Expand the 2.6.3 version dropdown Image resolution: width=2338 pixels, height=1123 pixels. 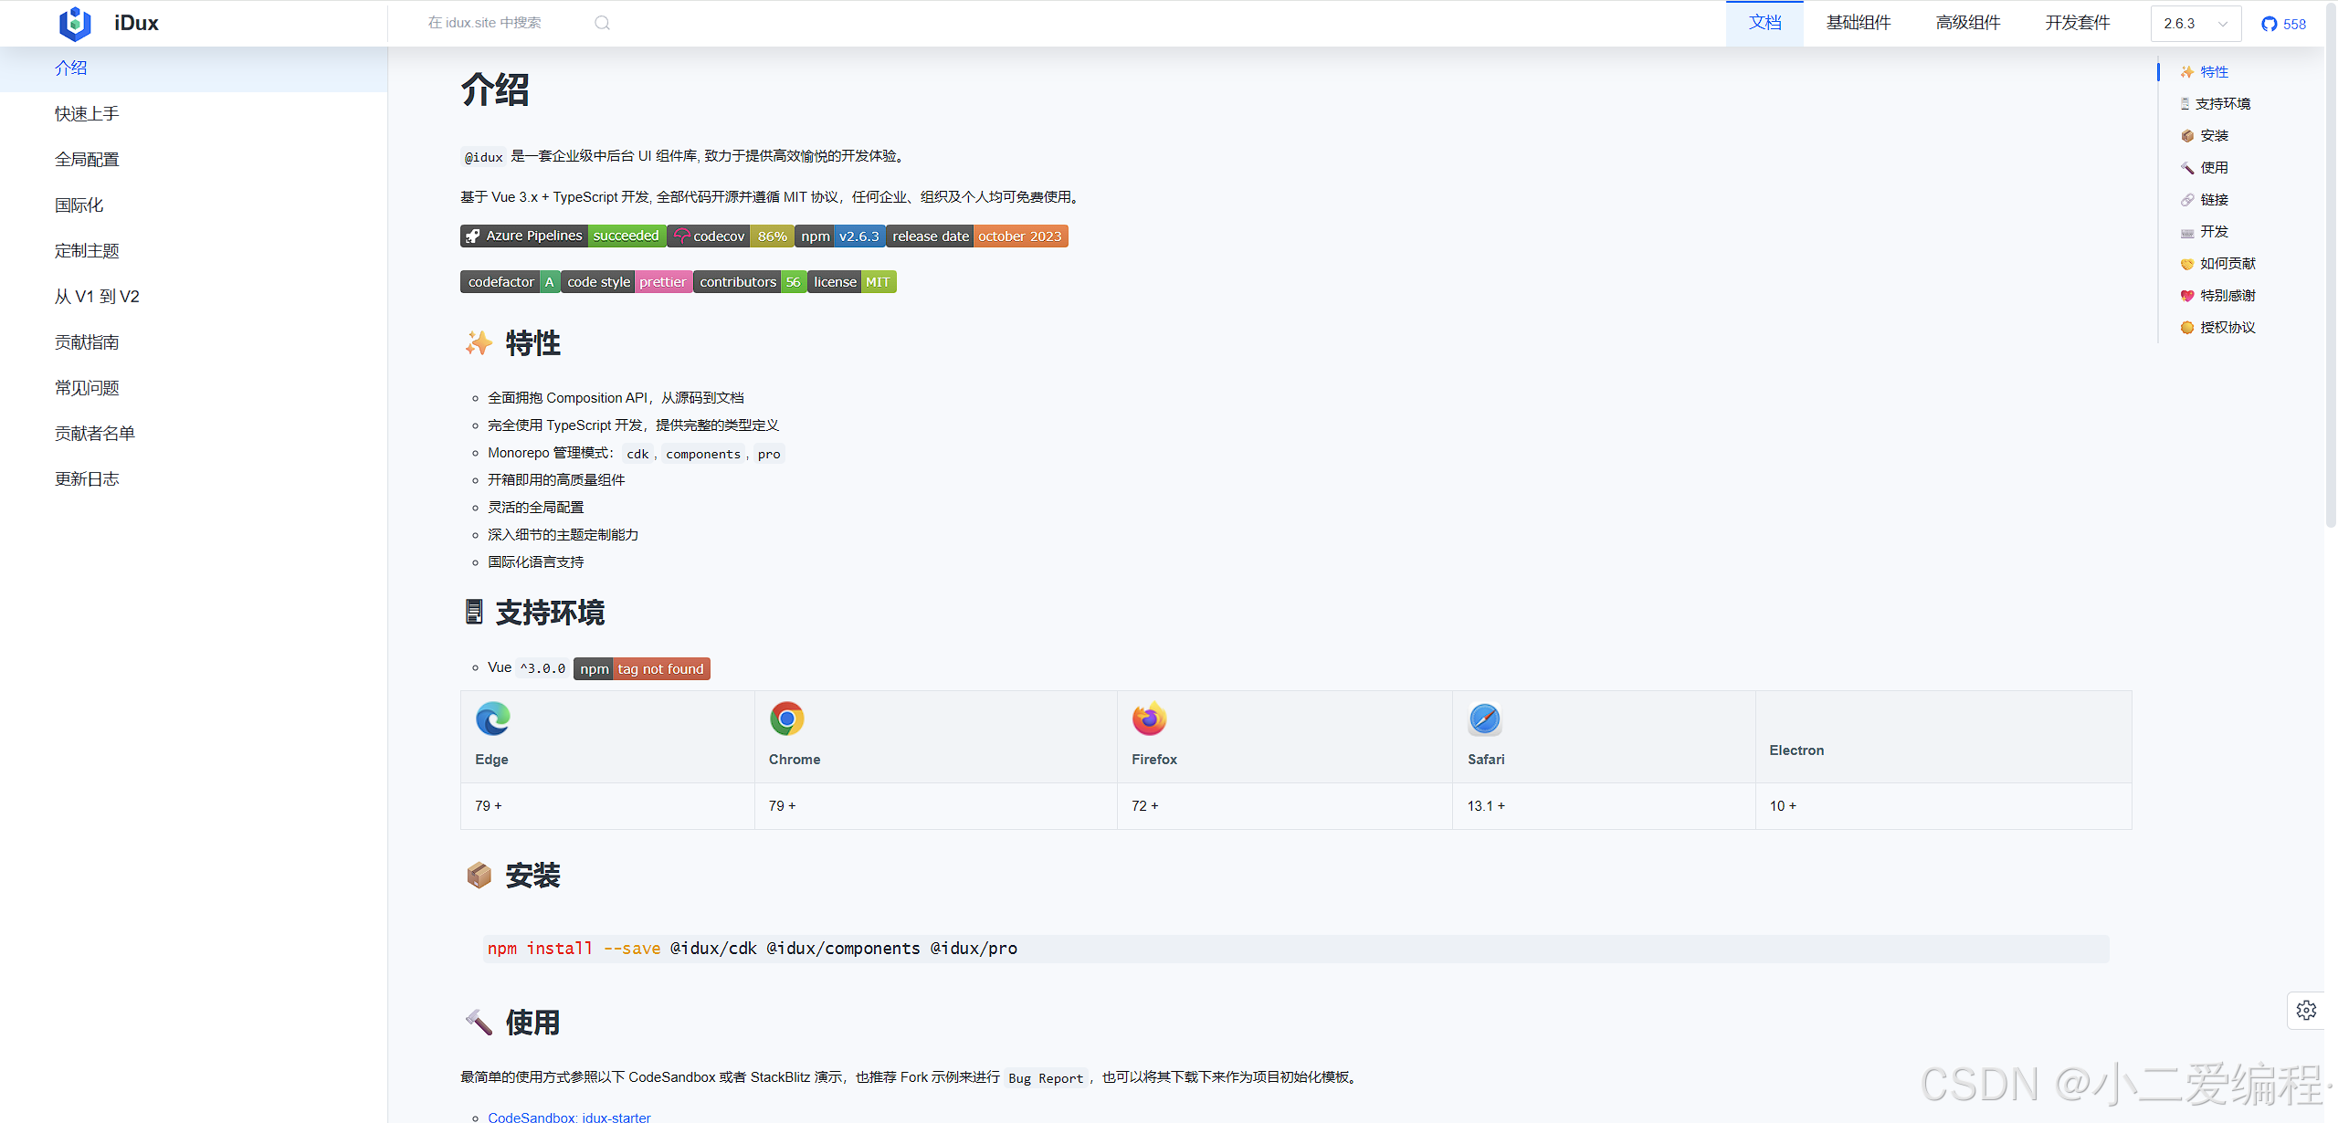pos(2196,24)
